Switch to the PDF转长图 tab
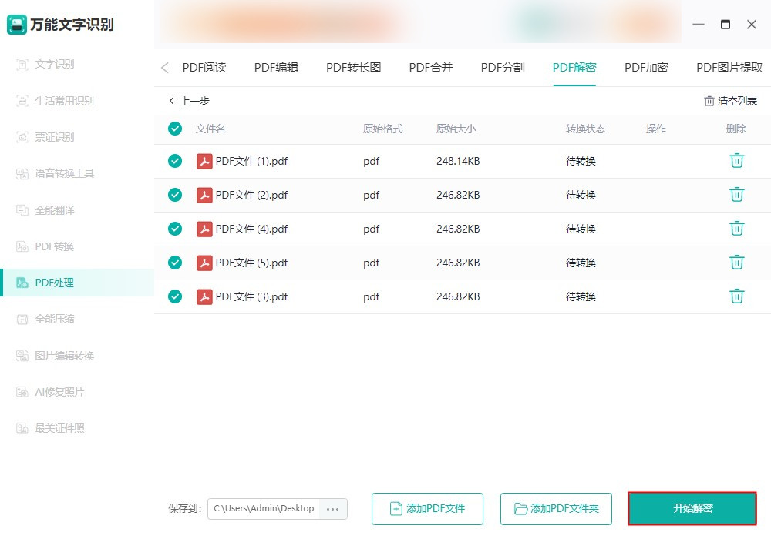Viewport: 771px width, 539px height. pyautogui.click(x=354, y=68)
